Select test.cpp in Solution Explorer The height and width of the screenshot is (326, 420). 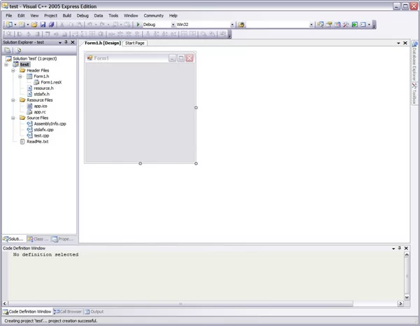tap(41, 135)
